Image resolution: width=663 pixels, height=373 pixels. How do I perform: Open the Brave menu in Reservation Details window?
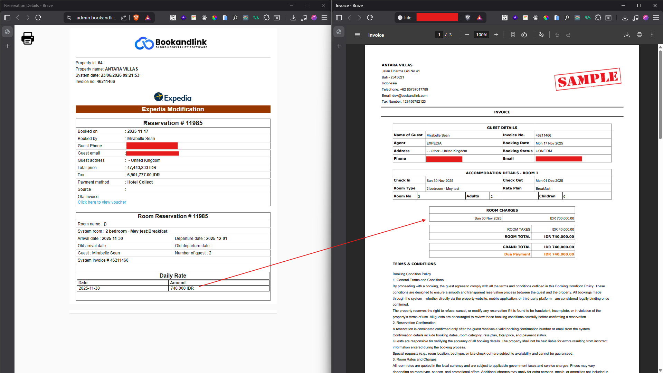coord(324,18)
